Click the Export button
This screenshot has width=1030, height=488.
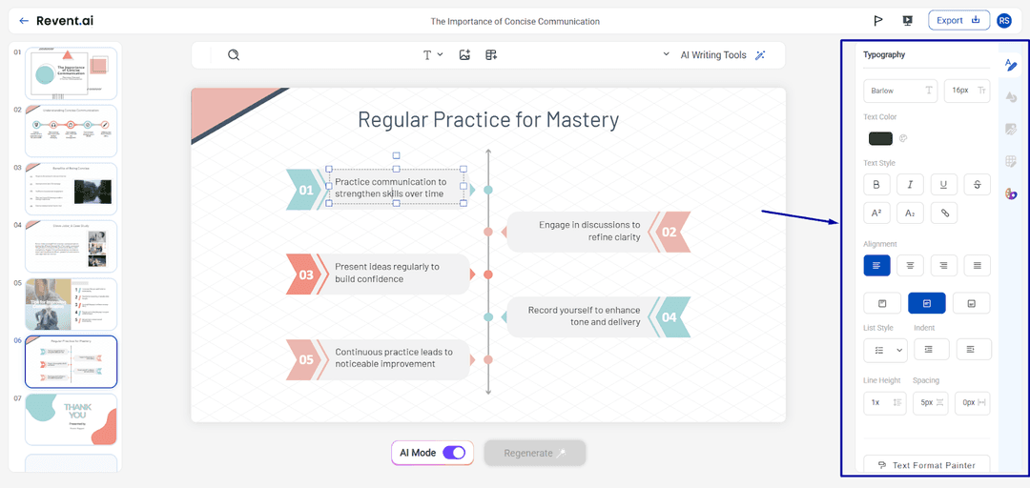coord(958,20)
